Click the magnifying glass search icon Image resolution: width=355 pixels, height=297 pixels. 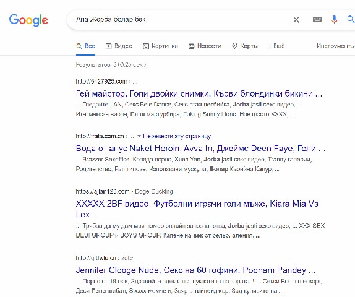pyautogui.click(x=351, y=19)
